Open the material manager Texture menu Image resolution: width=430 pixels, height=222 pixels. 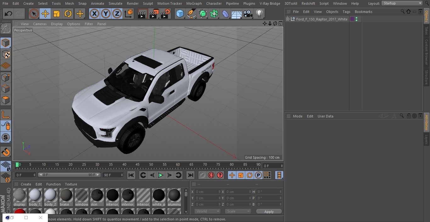click(71, 184)
